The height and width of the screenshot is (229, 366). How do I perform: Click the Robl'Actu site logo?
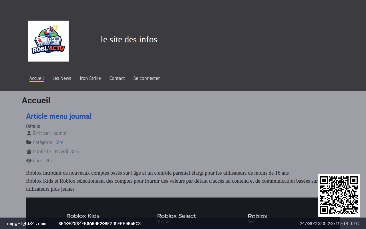coord(48,41)
